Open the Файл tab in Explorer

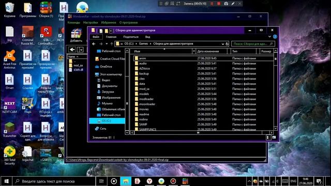pos(96,37)
